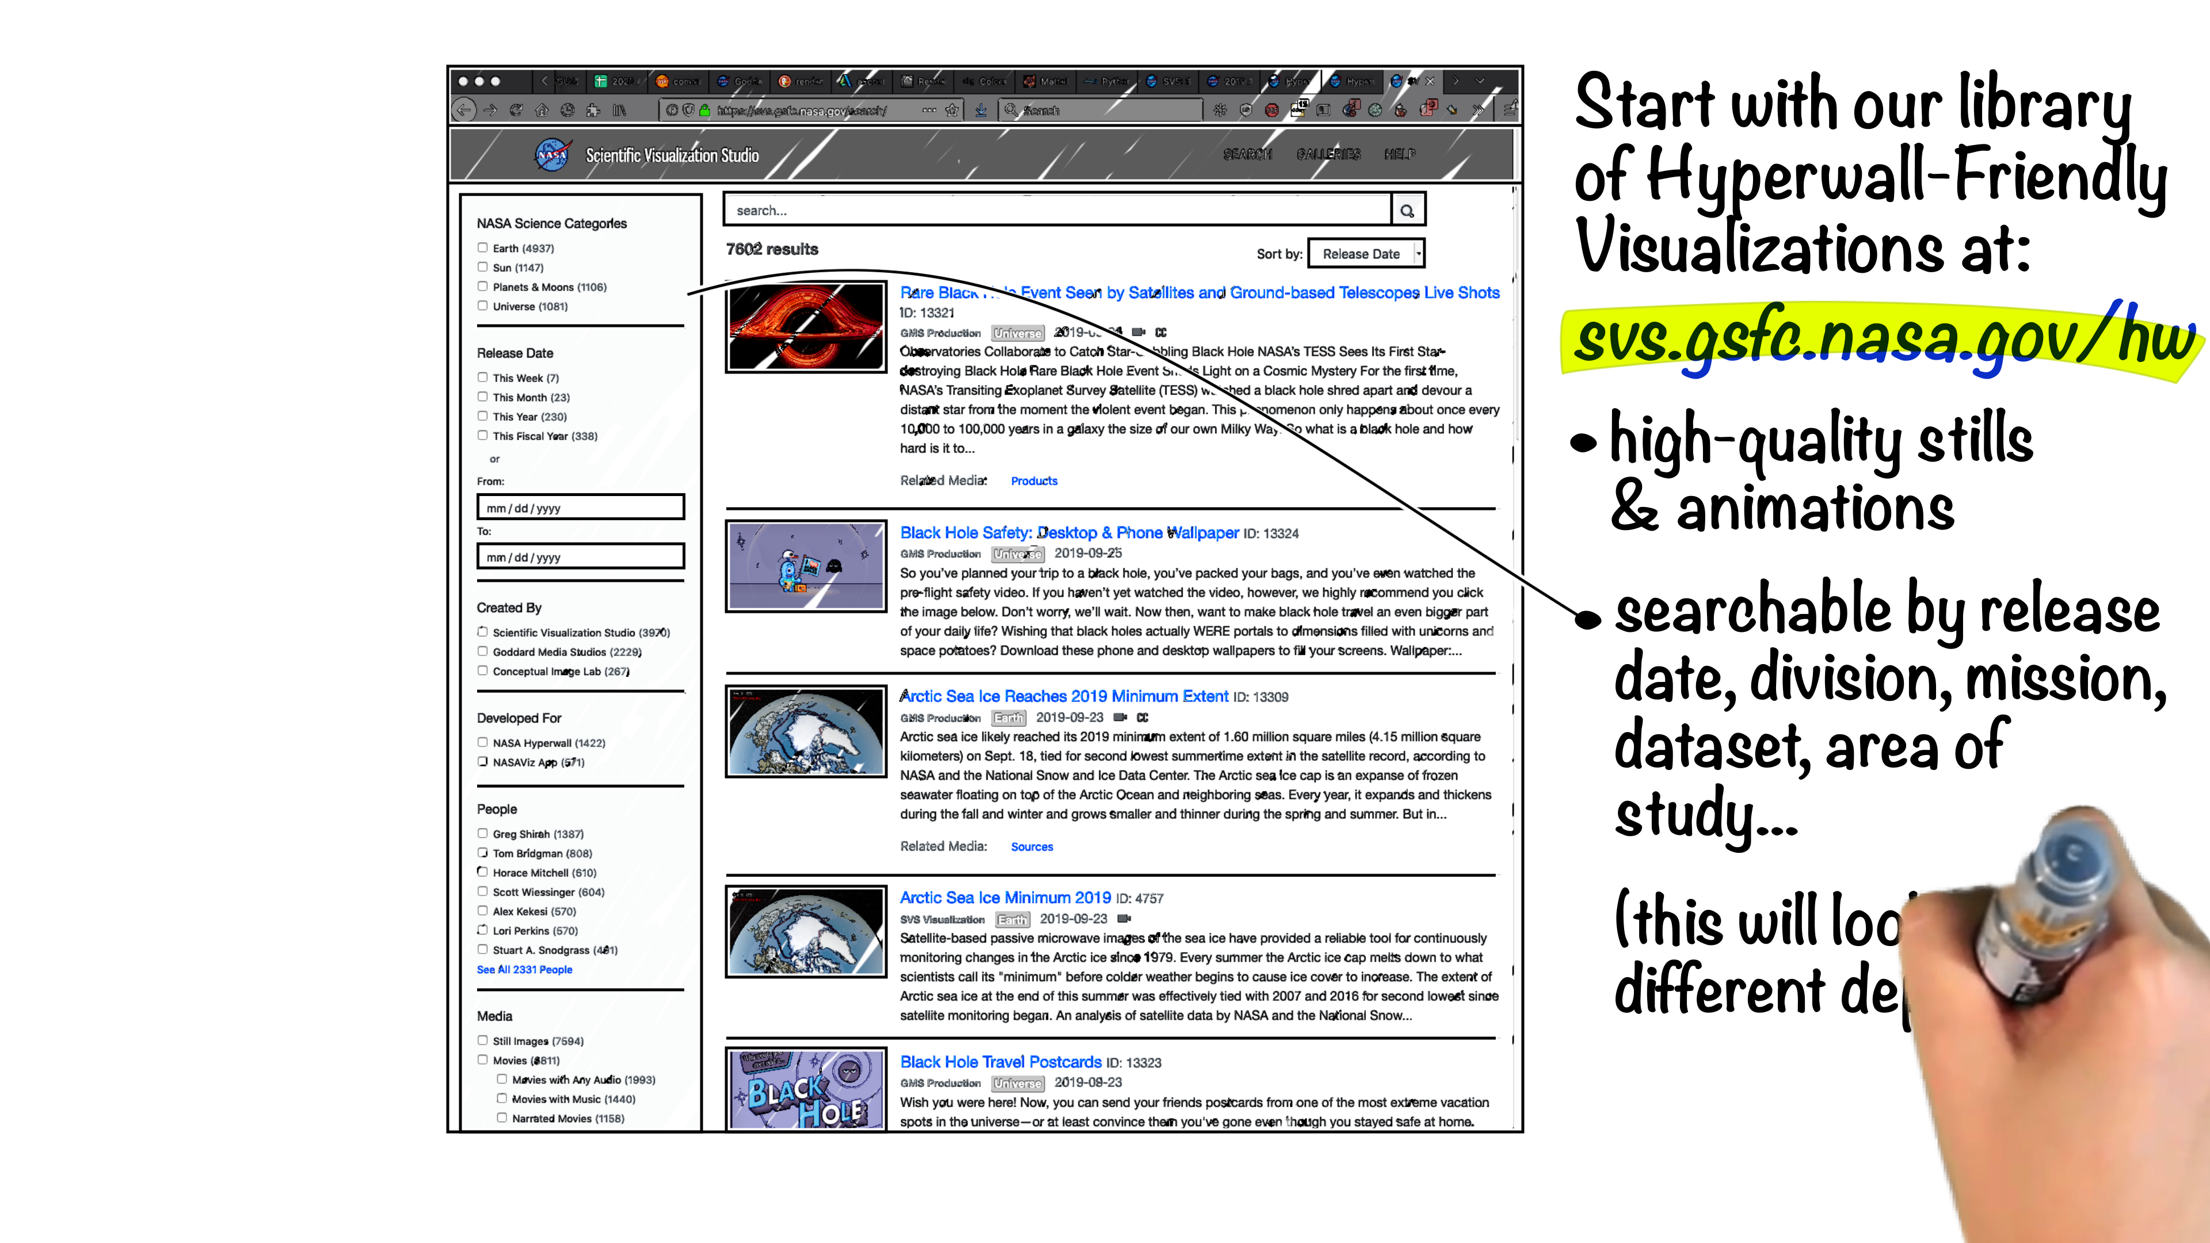
Task: Reload the current page
Action: (x=516, y=110)
